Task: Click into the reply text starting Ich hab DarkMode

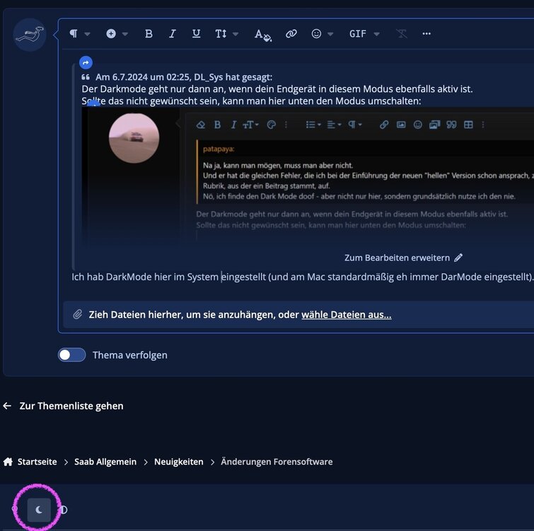Action: click(303, 277)
